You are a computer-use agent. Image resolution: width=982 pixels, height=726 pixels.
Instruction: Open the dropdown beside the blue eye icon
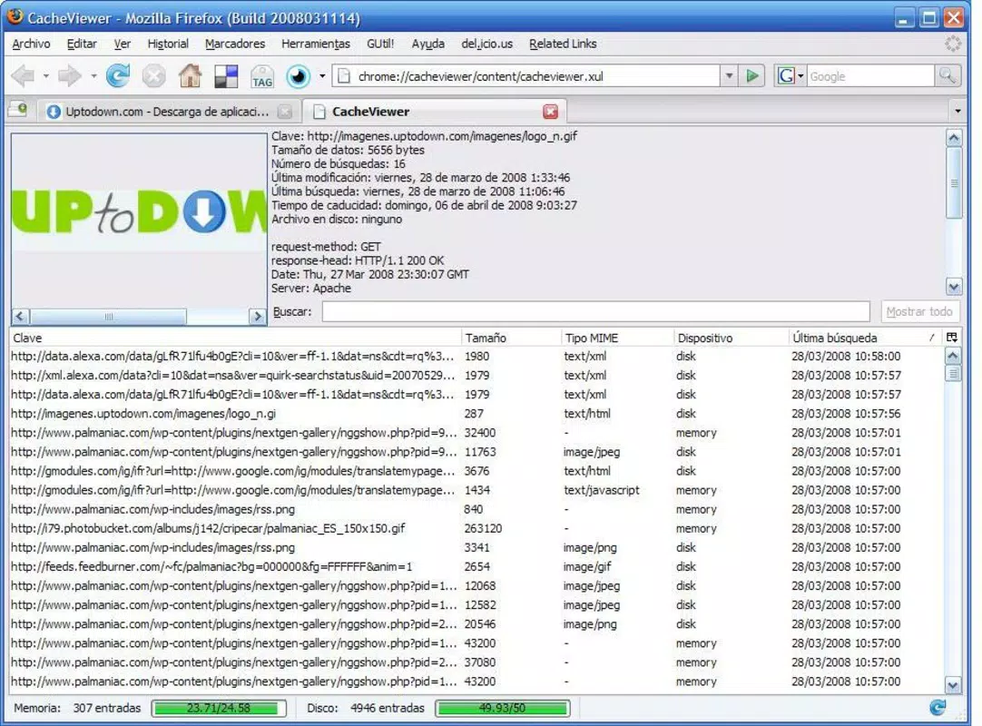(x=322, y=76)
